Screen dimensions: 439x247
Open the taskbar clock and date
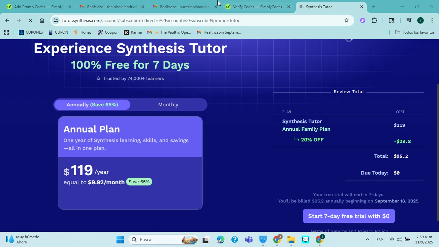424,240
